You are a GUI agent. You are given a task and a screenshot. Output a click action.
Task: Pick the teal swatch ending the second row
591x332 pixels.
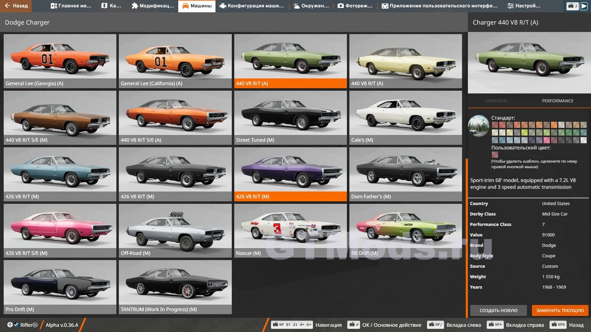pos(584,133)
